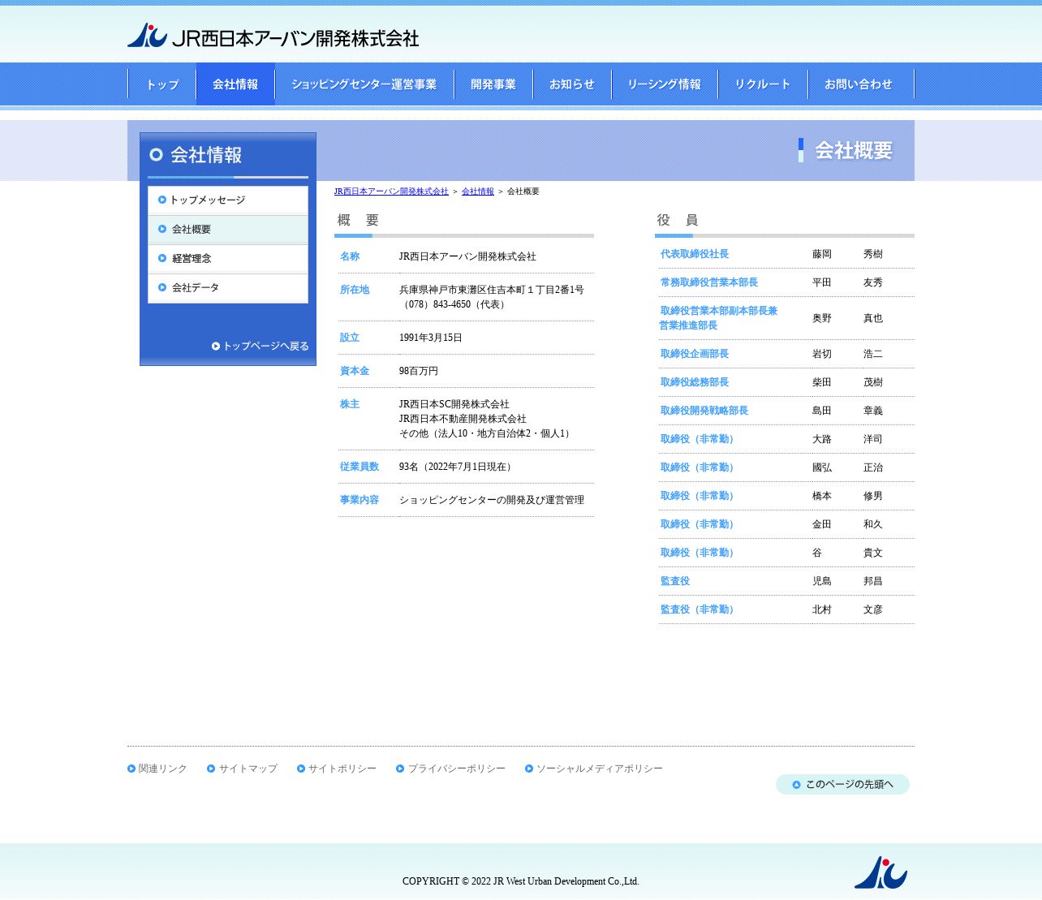
Task: Click the 常務取締役営業本部長 title text
Action: coord(709,282)
